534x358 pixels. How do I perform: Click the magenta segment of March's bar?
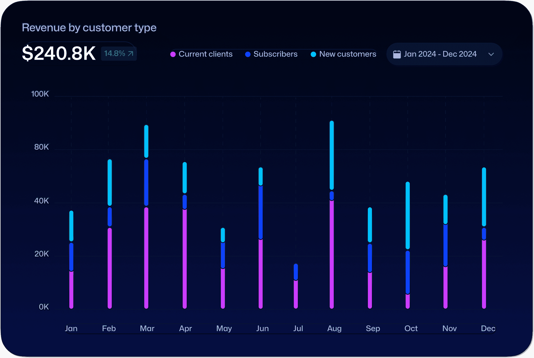tap(147, 257)
